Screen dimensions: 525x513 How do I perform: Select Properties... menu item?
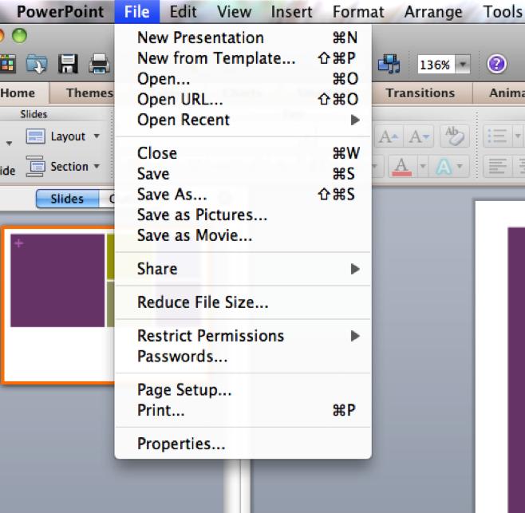[243, 444]
